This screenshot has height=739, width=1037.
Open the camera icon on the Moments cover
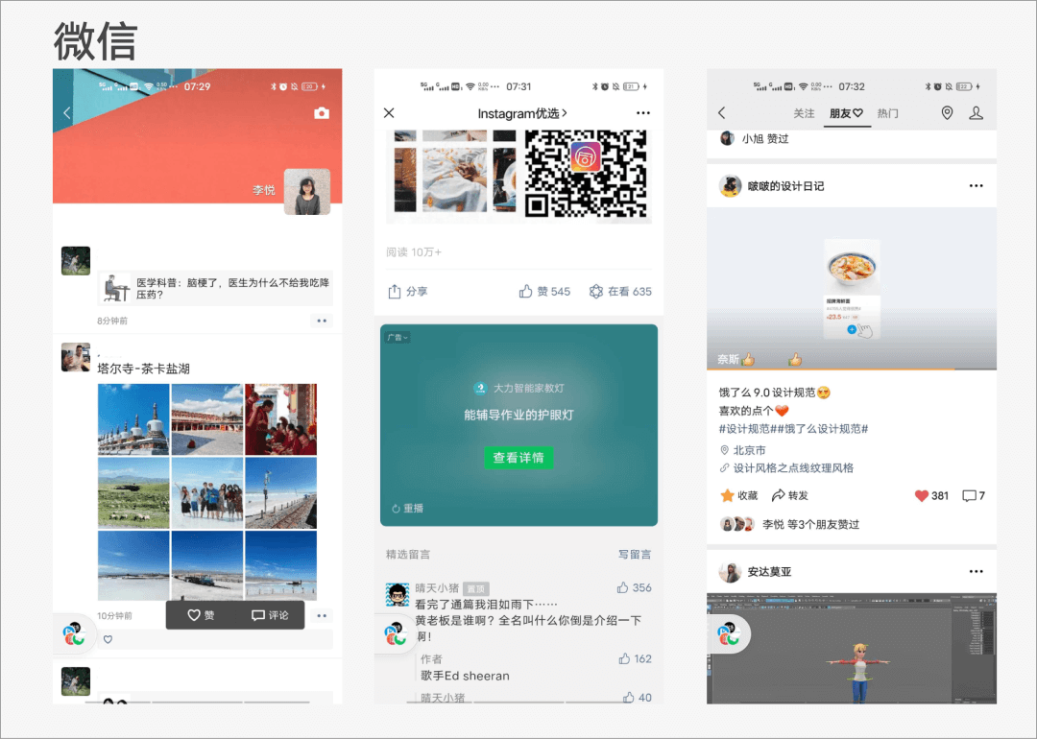coord(322,113)
